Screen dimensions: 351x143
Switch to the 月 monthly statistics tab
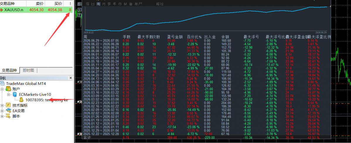tap(104, 4)
